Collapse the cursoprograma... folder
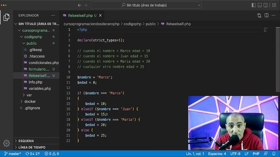280x157 pixels. click(37, 31)
